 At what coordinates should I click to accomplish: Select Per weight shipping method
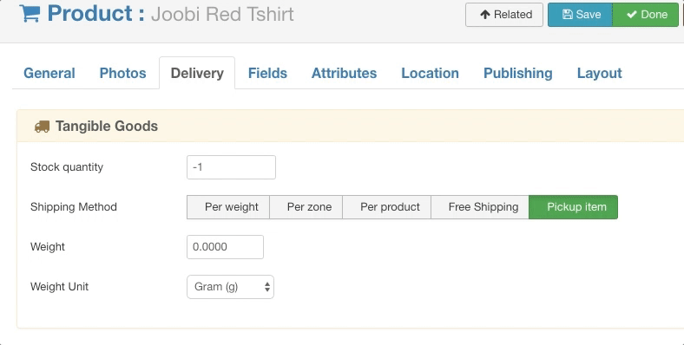(x=228, y=207)
